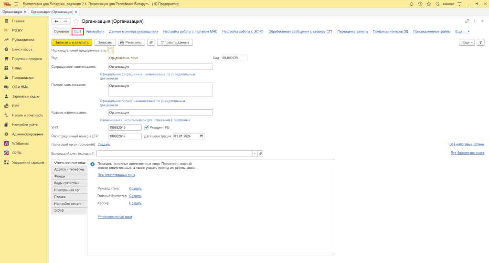Open favorites star in title bar

click(428, 4)
